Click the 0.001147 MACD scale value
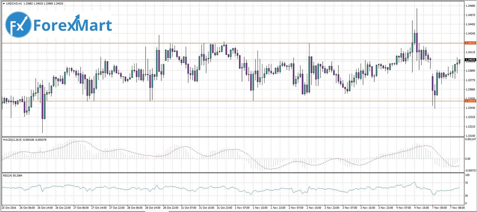 click(x=470, y=139)
